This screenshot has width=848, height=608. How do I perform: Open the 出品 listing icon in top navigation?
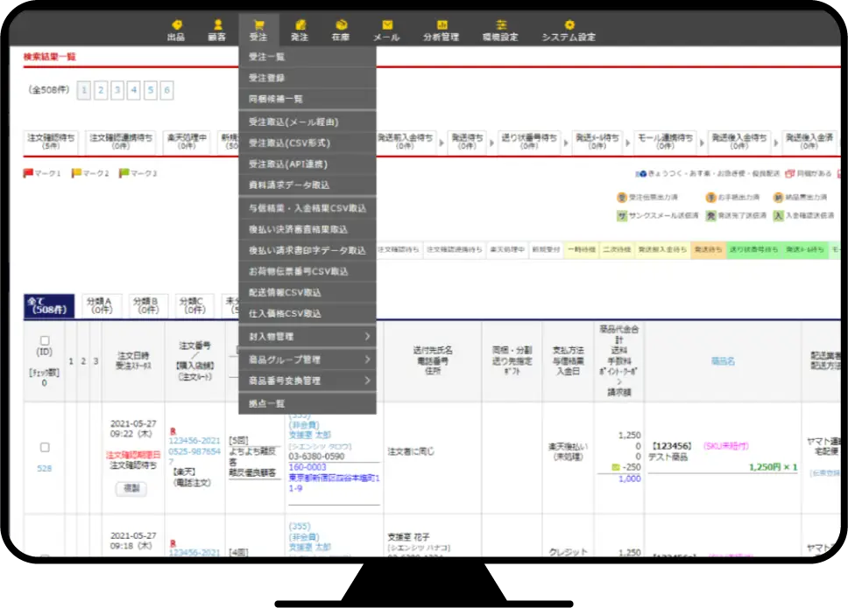pyautogui.click(x=176, y=25)
